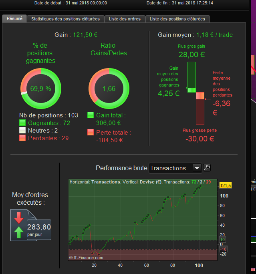Click the Ratio Gains/Pertes donut chart
256x274 pixels.
[x=109, y=89]
